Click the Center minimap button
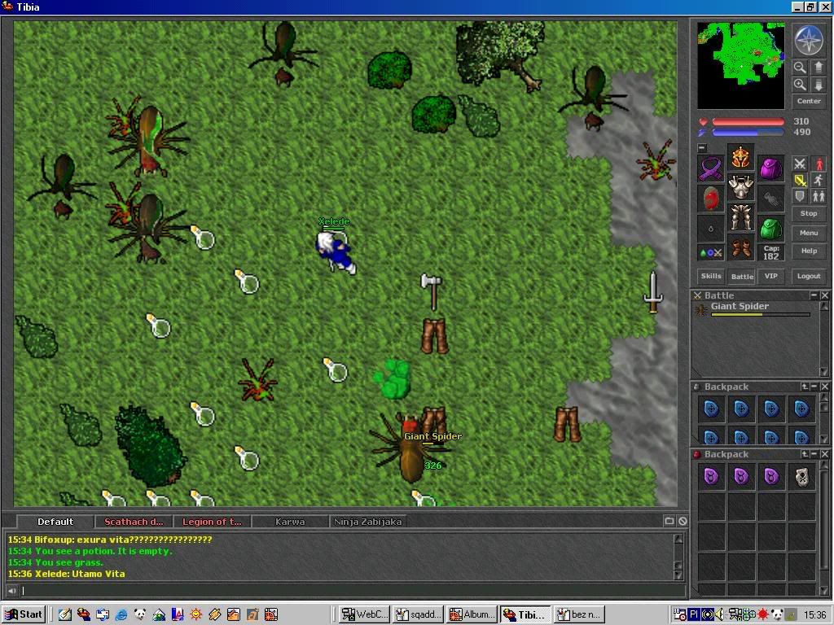The image size is (834, 625). (809, 101)
